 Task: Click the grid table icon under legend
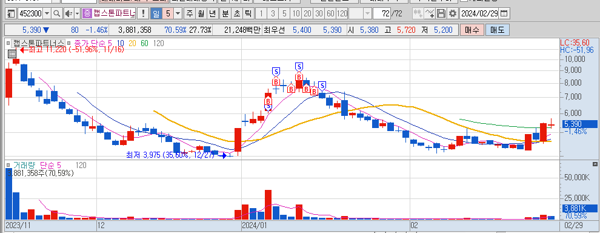click(12, 54)
